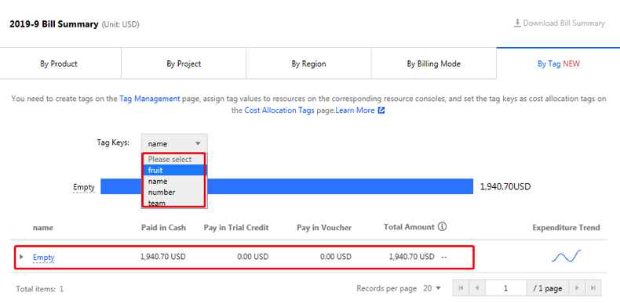Click the Learn More link
620x303 pixels.
pos(355,110)
